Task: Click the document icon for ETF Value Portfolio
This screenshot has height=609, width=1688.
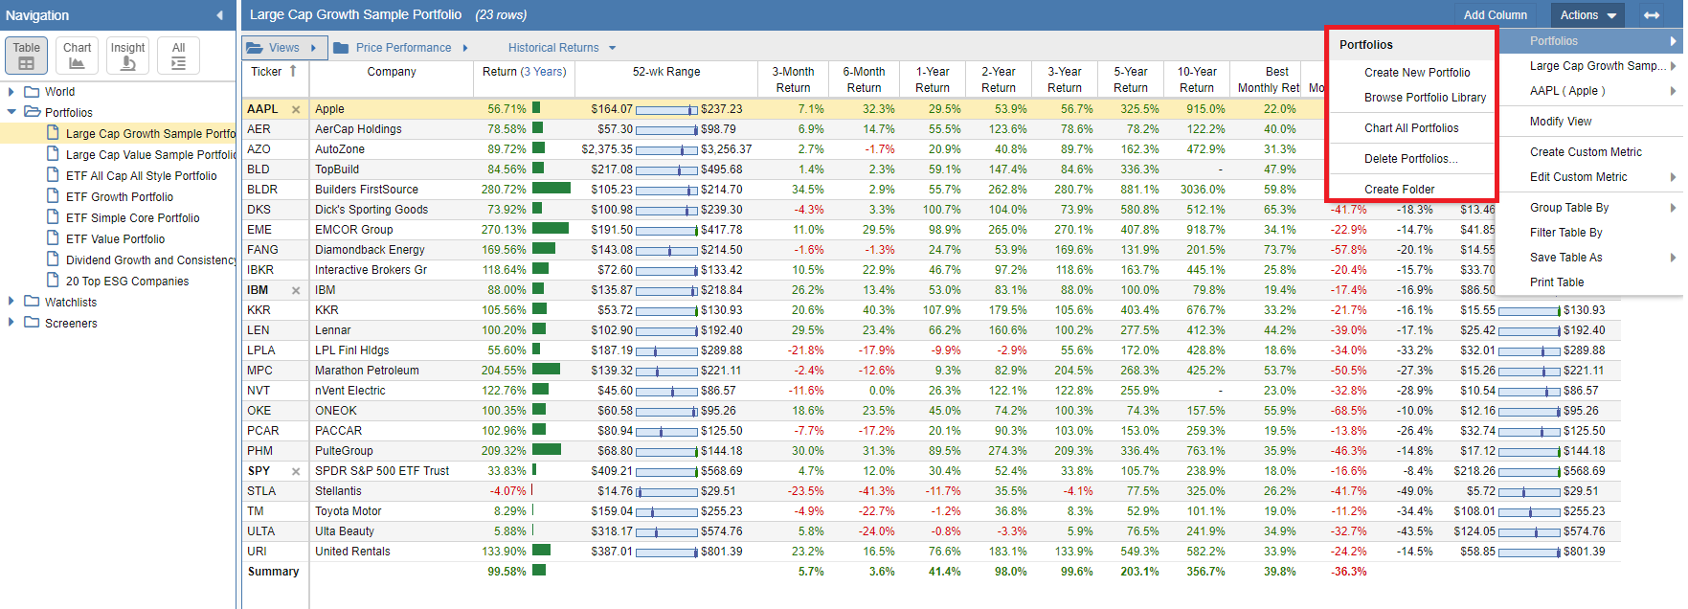Action: click(x=54, y=238)
